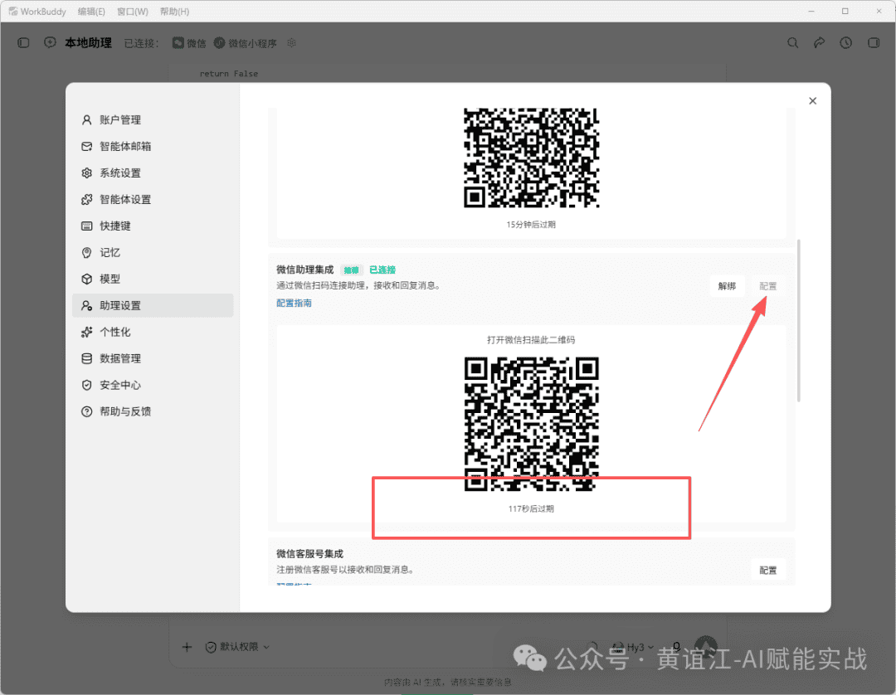
Task: Open 记忆 settings section
Action: tap(153, 252)
